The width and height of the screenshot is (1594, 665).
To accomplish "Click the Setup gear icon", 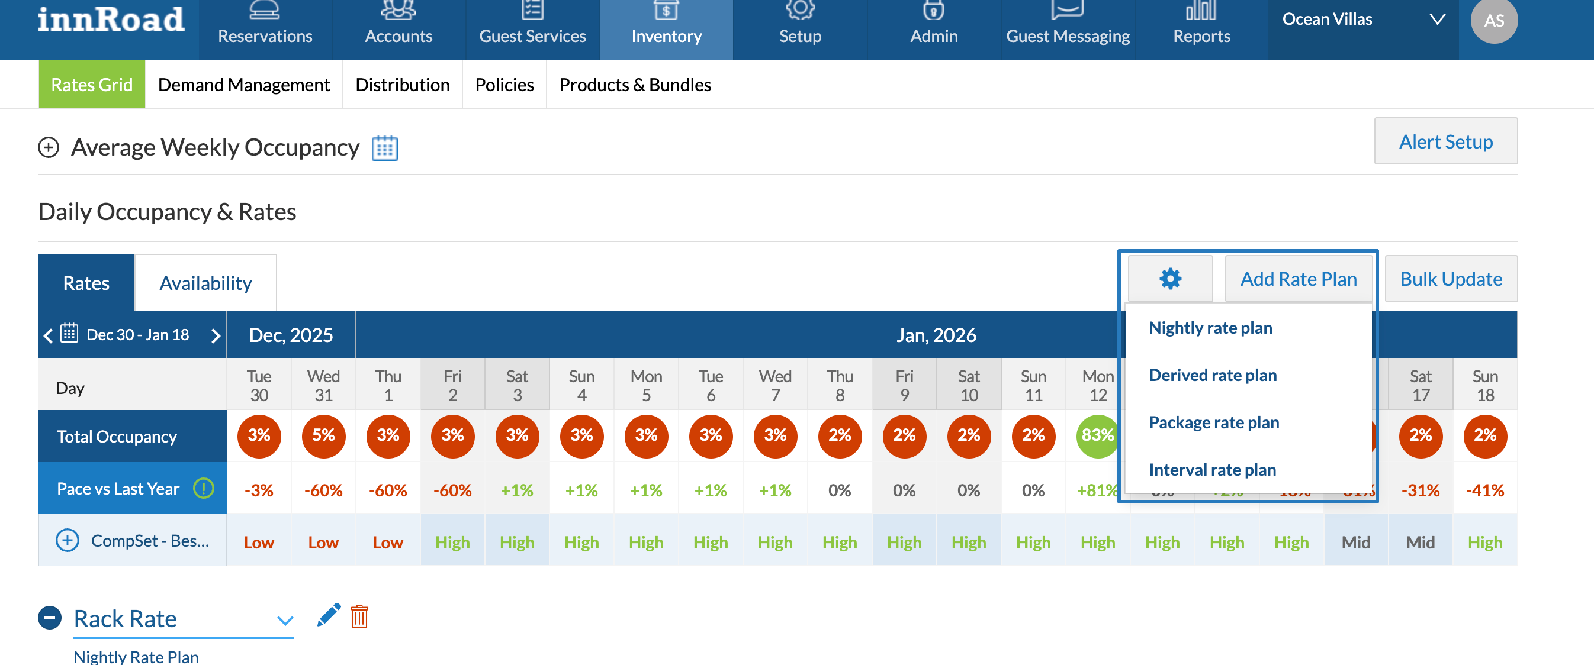I will (801, 11).
